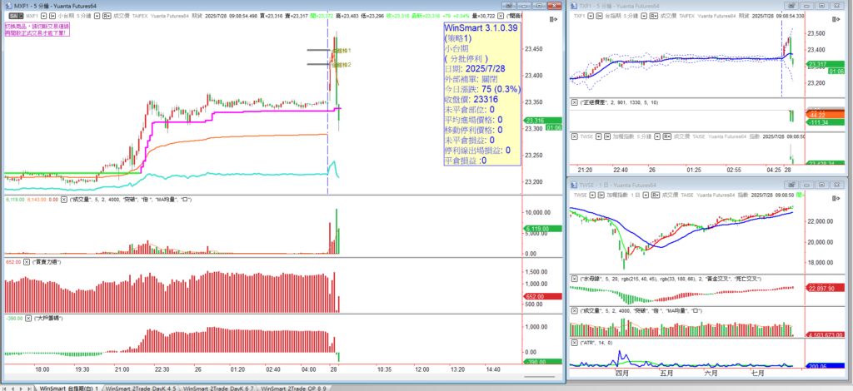Open the MXF1 symbol dropdown arrow

(43, 16)
